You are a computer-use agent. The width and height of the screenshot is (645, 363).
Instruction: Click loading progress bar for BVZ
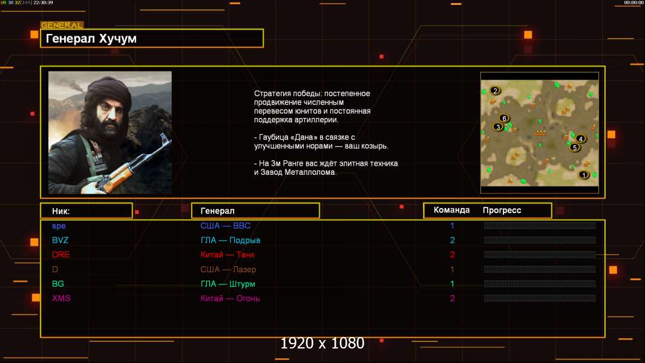click(x=540, y=240)
